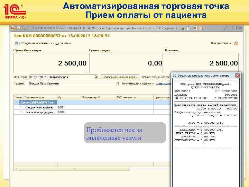Maximize the main 1C window

click(x=235, y=28)
